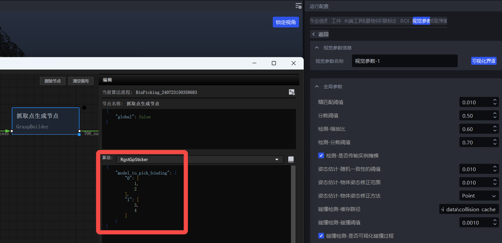Click the 锁定视角 button
This screenshot has height=243, width=502.
coord(286,22)
